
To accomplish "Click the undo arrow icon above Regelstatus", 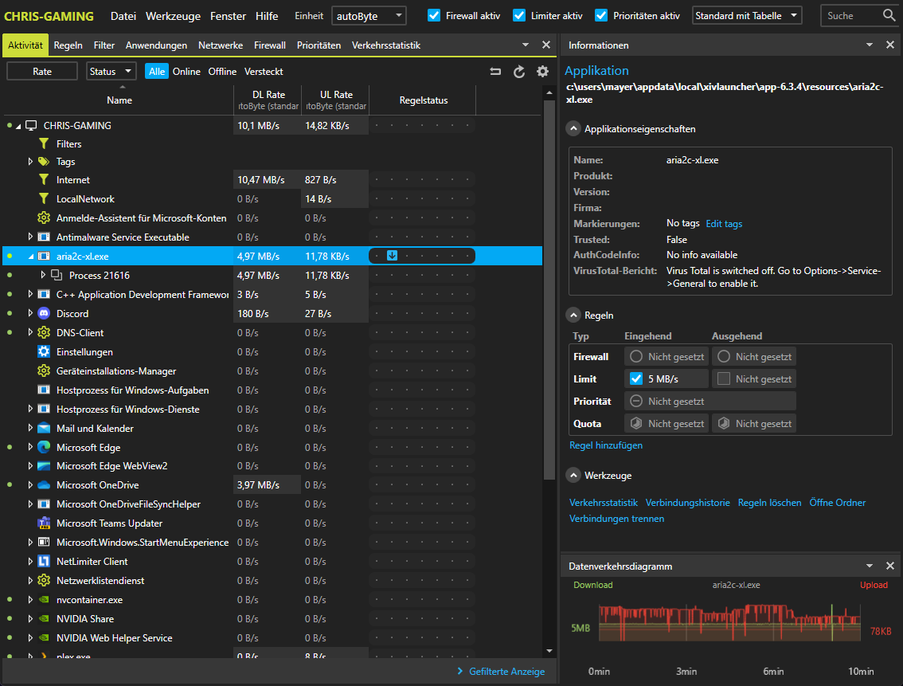I will [495, 71].
